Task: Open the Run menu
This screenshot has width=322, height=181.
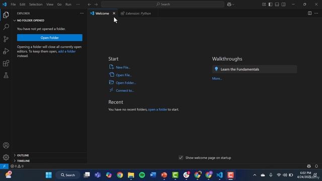Action: point(68,5)
